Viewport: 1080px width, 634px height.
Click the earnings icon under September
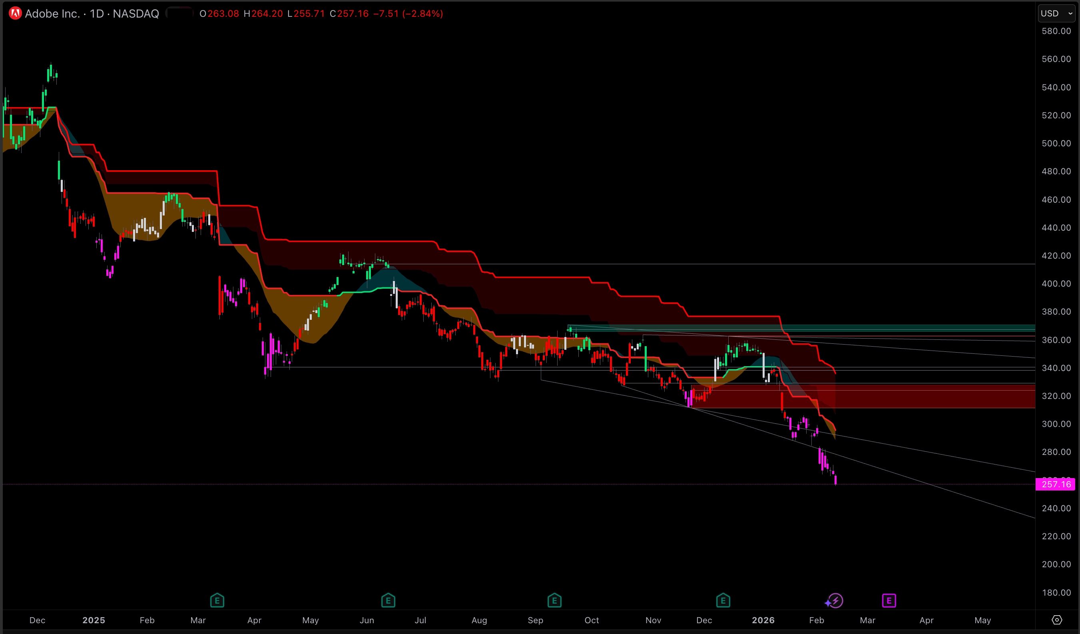pos(554,600)
